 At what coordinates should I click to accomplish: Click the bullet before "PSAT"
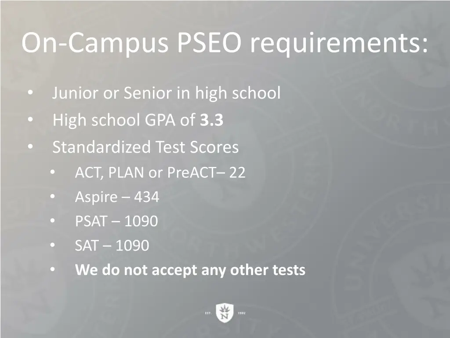pyautogui.click(x=52, y=221)
